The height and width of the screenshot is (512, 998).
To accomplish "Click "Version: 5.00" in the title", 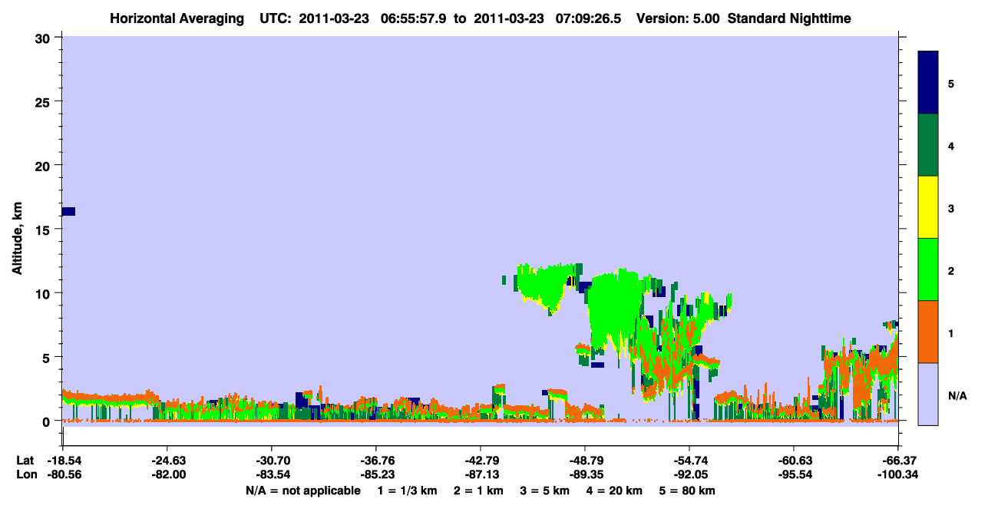I will tap(678, 18).
